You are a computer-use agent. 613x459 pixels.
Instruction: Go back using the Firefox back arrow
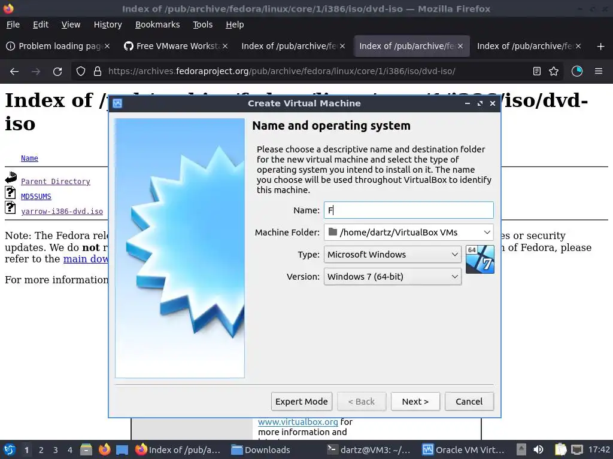(x=14, y=72)
